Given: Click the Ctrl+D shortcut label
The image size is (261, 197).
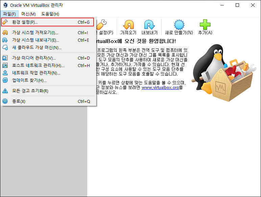Looking at the screenshot, I should (x=84, y=58).
